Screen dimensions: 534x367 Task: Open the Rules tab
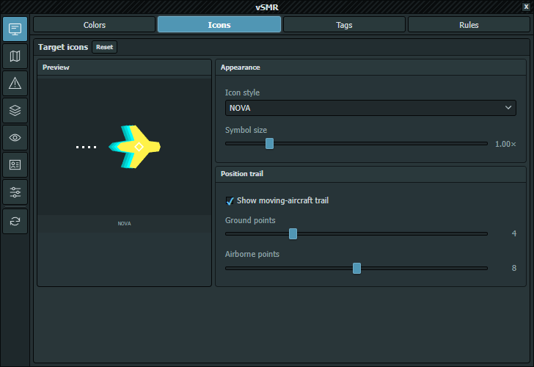[x=469, y=25]
